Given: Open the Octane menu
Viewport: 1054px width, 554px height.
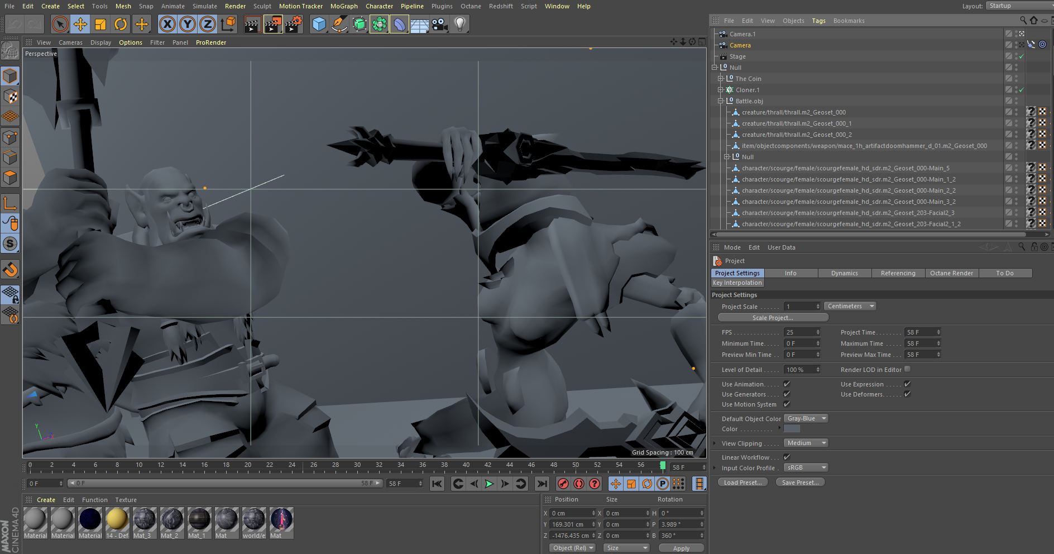Looking at the screenshot, I should [x=471, y=6].
